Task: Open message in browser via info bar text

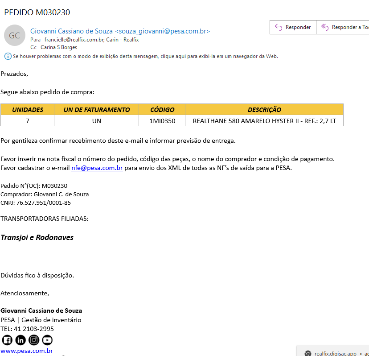Action: pos(145,56)
